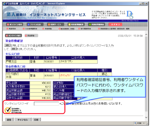Click the 資金移動先口座 section heading
Viewport: 151px width, 127px height.
[x=15, y=66]
